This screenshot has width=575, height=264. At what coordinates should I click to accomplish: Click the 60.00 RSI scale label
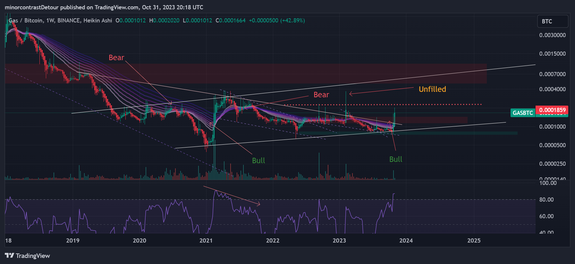(x=546, y=216)
